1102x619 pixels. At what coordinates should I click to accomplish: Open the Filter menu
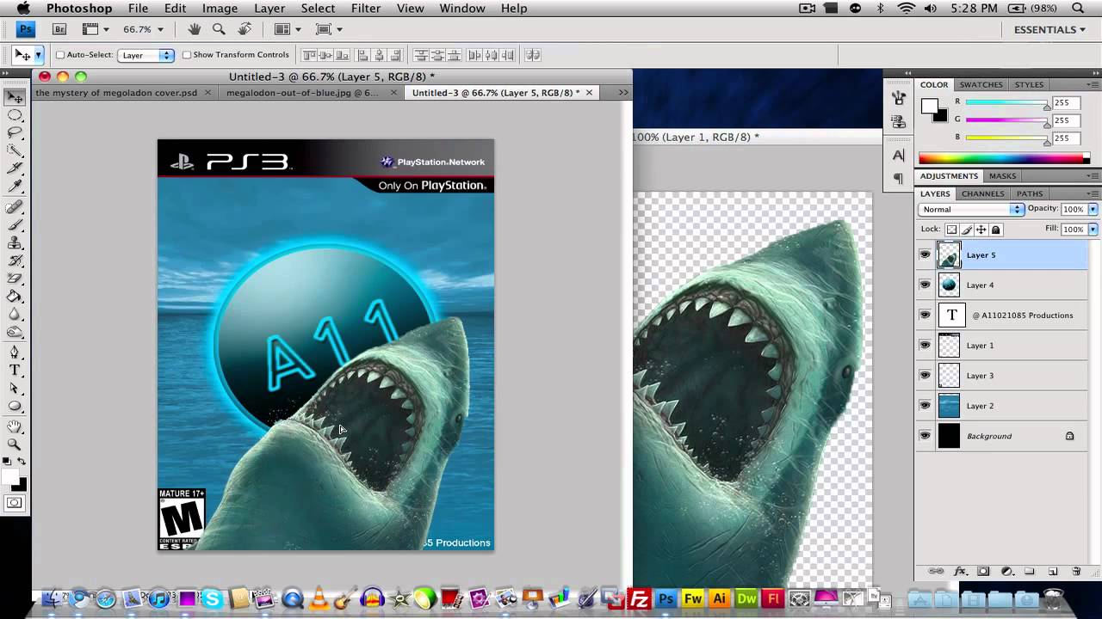[x=366, y=9]
